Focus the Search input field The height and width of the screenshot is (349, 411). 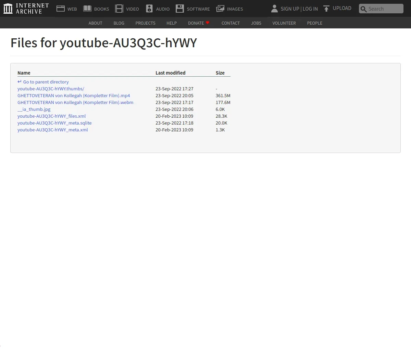pos(381,9)
